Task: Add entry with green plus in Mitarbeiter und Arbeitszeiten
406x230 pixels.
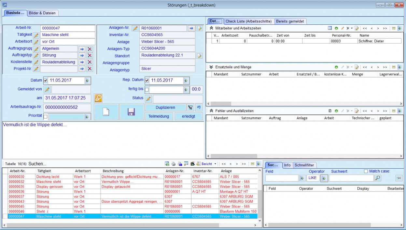Action: point(336,28)
